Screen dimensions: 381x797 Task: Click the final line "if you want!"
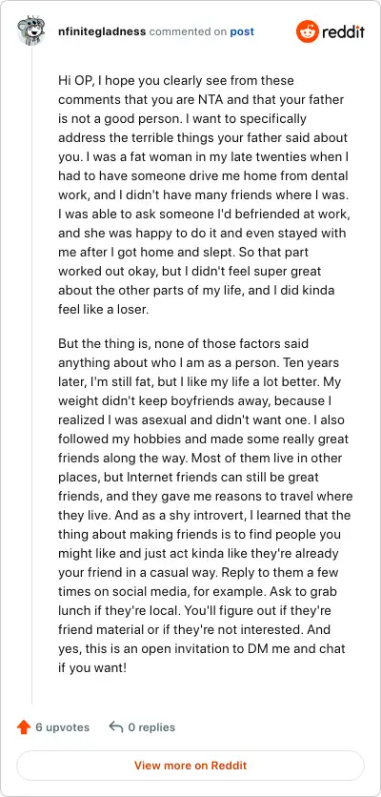(x=92, y=667)
